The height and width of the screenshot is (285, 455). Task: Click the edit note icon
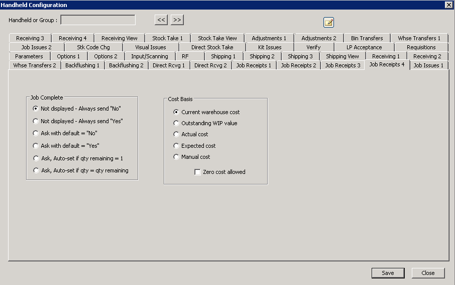click(329, 22)
